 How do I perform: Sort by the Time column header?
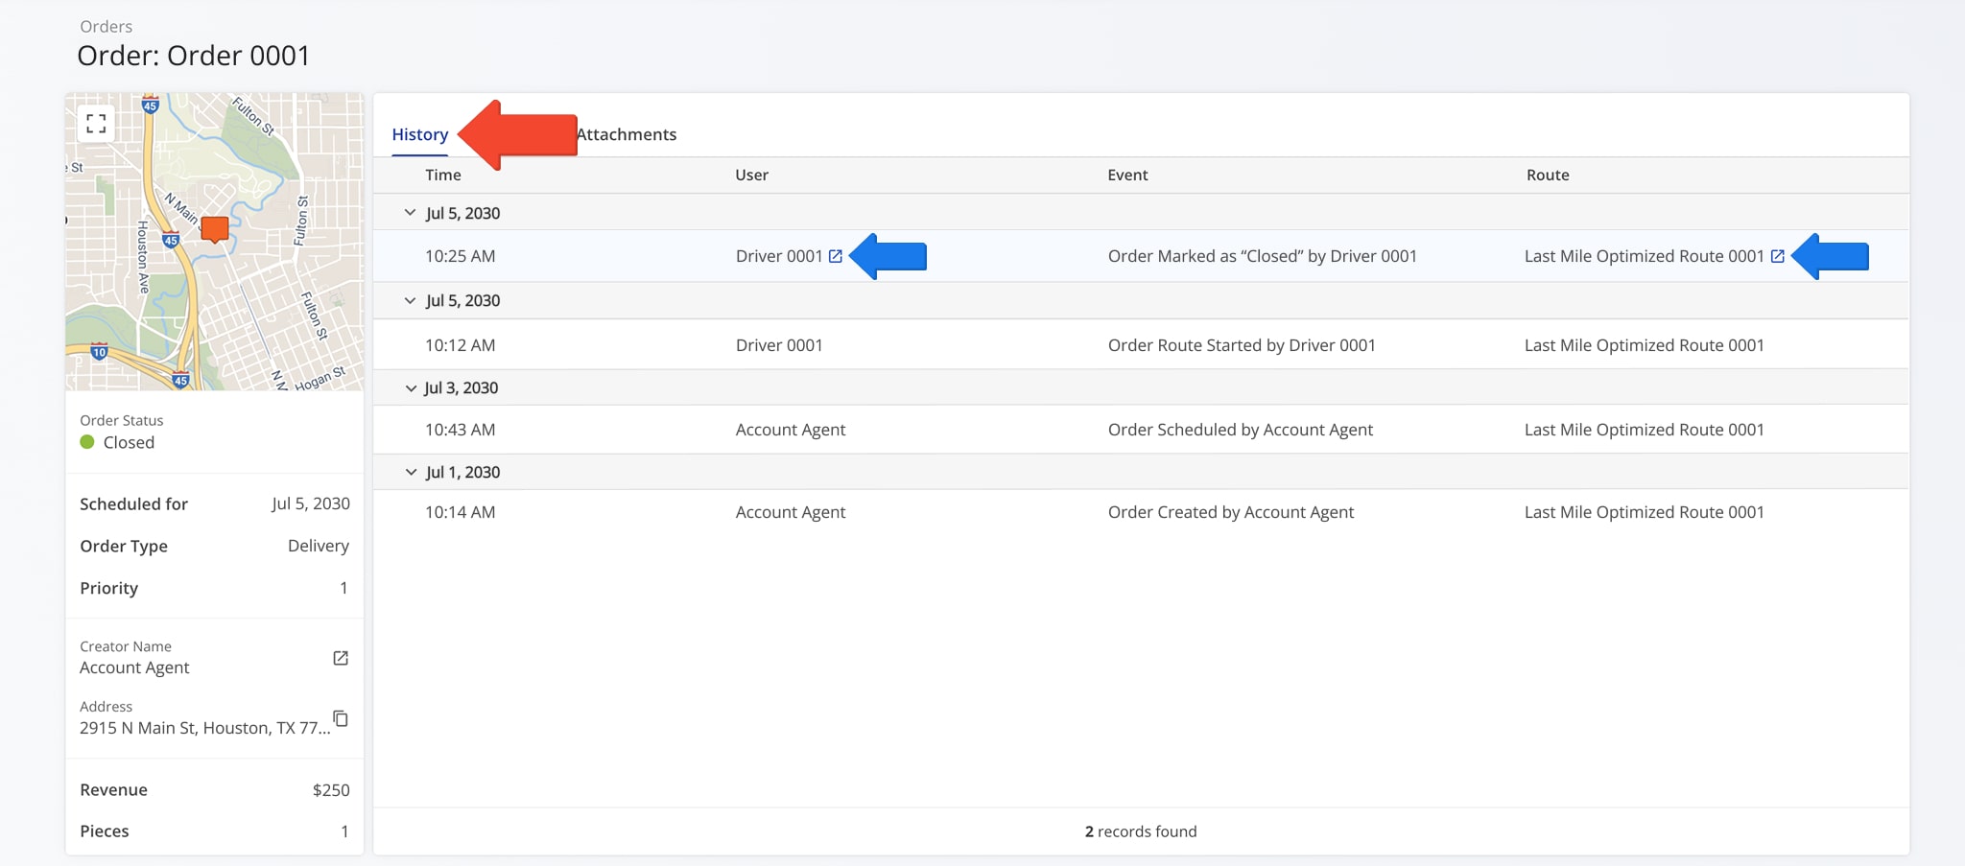coord(443,175)
